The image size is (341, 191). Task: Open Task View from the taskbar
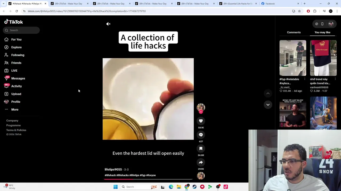(x=163, y=187)
